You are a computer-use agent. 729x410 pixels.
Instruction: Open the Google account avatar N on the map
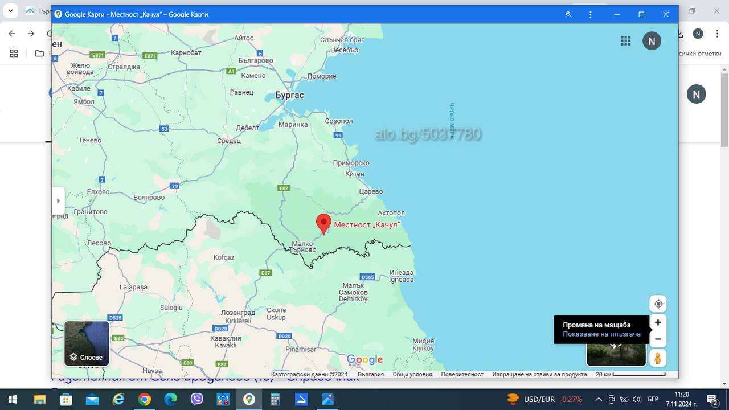click(652, 41)
